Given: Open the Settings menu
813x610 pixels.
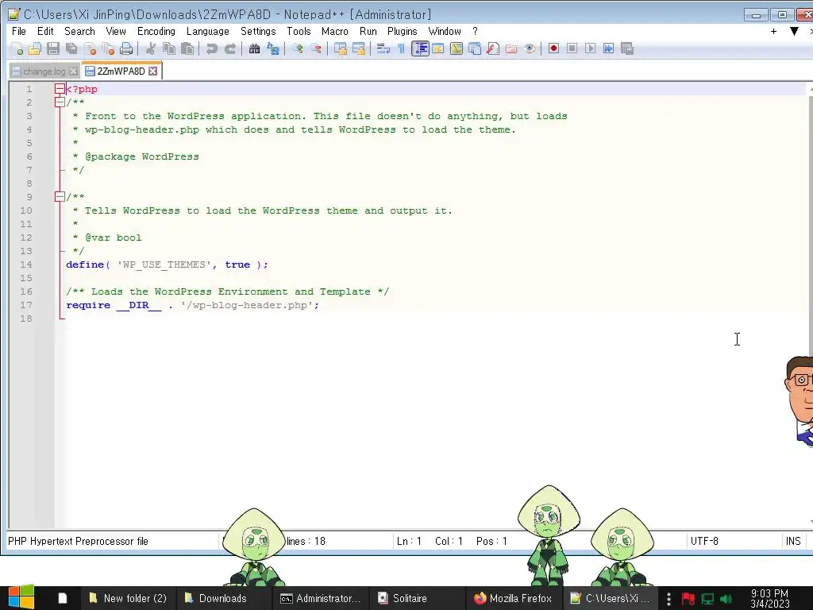Looking at the screenshot, I should [x=258, y=31].
